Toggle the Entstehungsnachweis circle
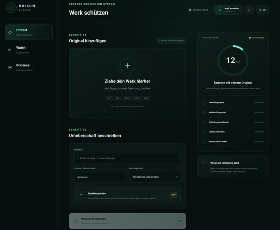This screenshot has width=280, height=230. [204, 122]
